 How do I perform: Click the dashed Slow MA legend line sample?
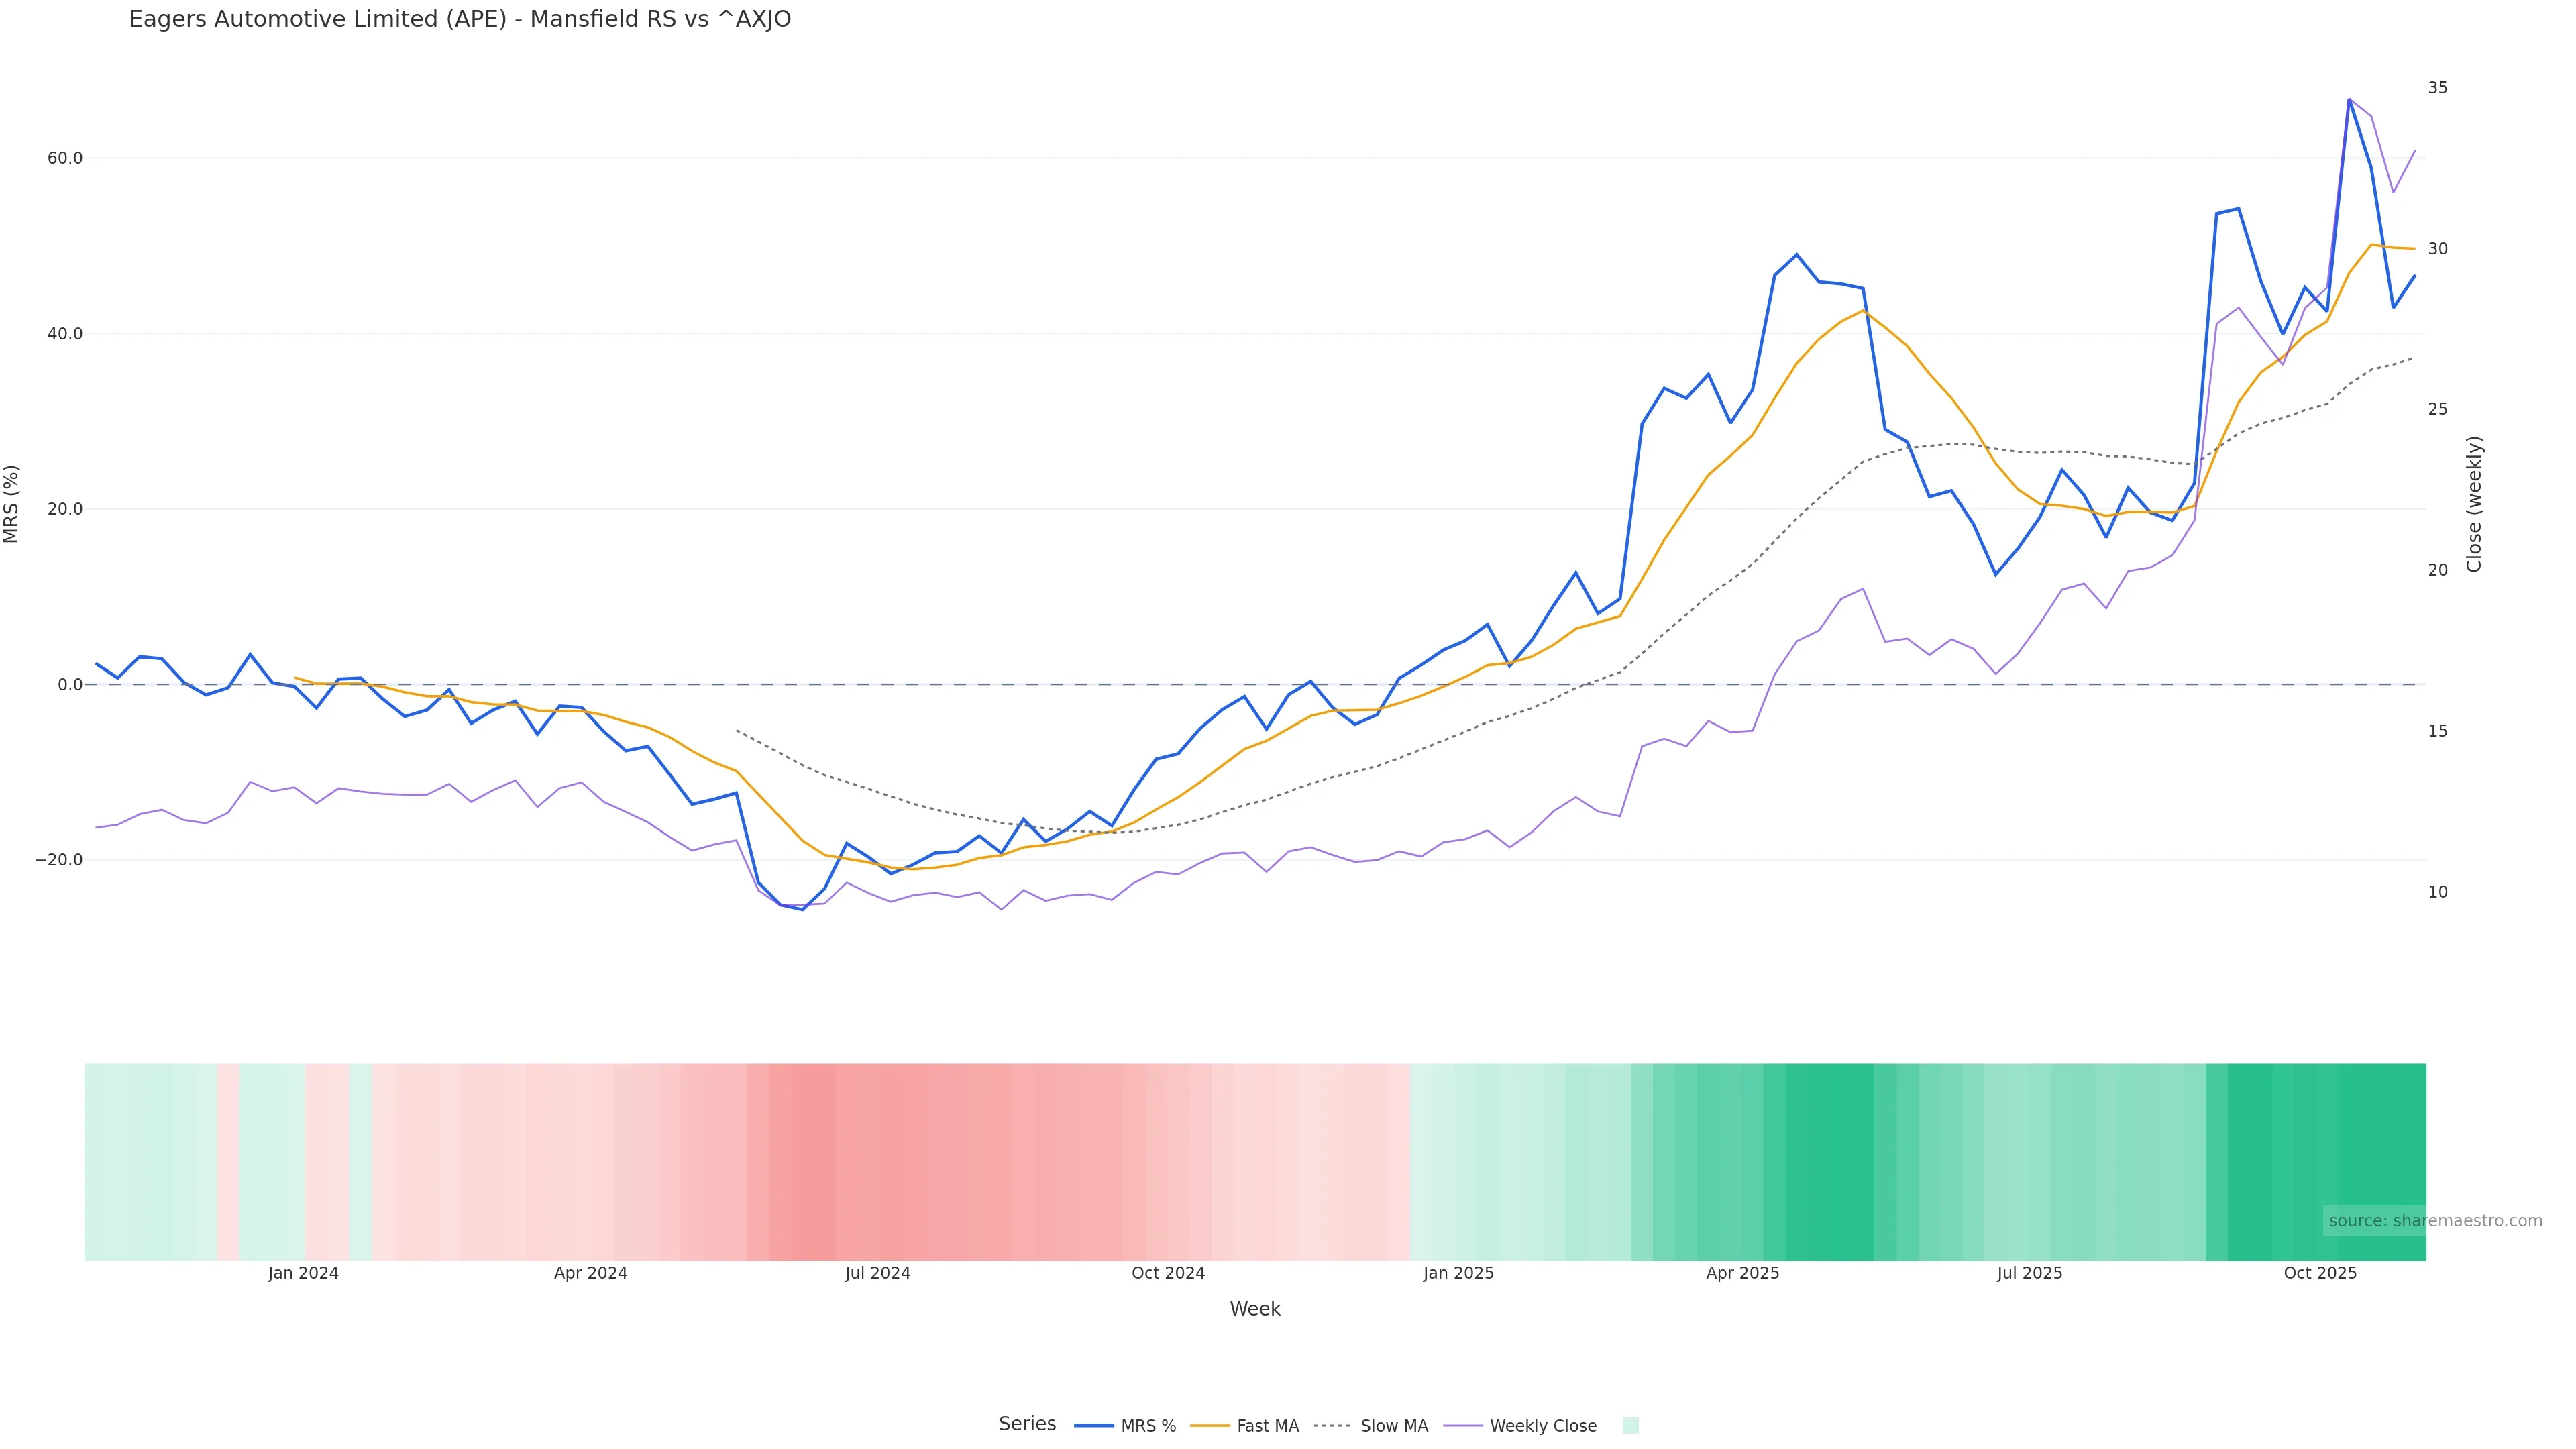pos(1332,1425)
